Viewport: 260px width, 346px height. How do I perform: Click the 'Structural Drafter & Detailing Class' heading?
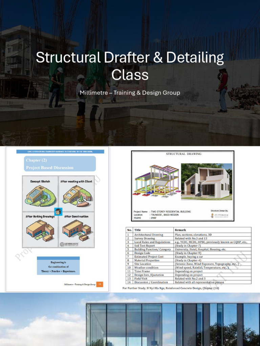[130, 66]
